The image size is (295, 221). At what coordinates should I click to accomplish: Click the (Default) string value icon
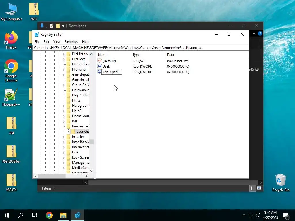(x=99, y=61)
